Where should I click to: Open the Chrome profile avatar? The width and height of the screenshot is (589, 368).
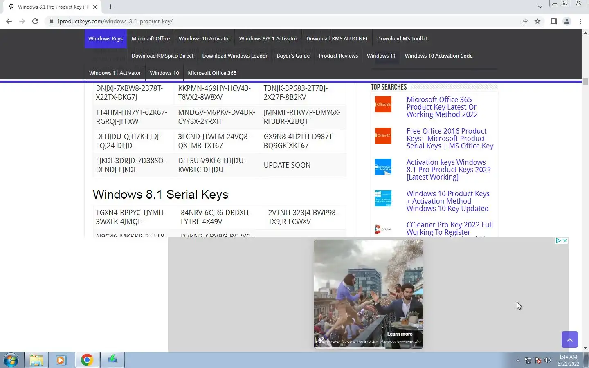567,21
